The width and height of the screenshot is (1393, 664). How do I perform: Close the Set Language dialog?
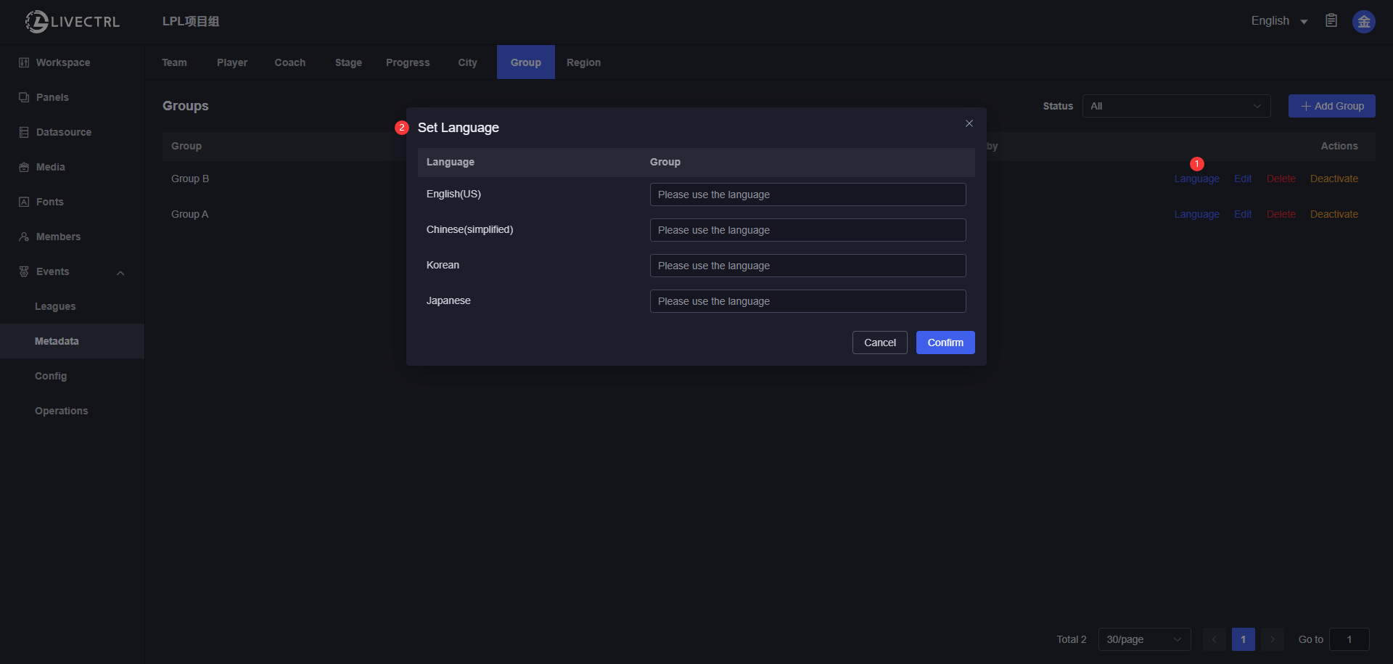point(969,123)
